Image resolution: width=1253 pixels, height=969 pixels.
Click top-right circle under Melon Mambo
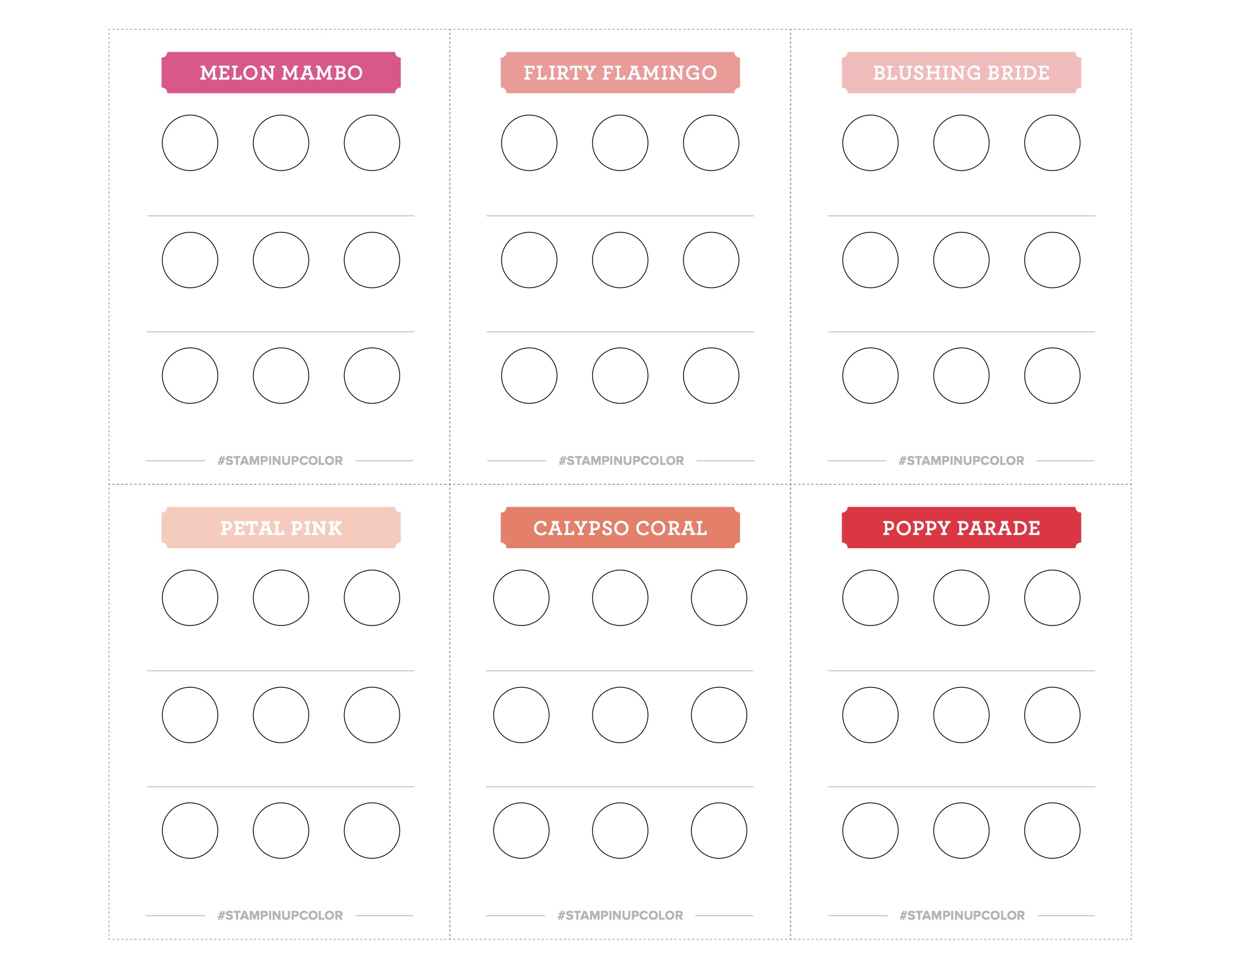coord(372,143)
